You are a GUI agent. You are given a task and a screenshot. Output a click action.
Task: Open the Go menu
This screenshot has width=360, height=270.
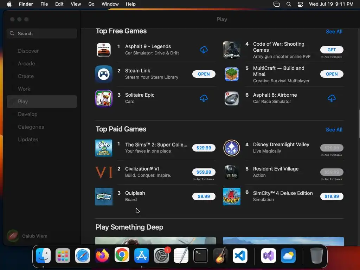[91, 4]
